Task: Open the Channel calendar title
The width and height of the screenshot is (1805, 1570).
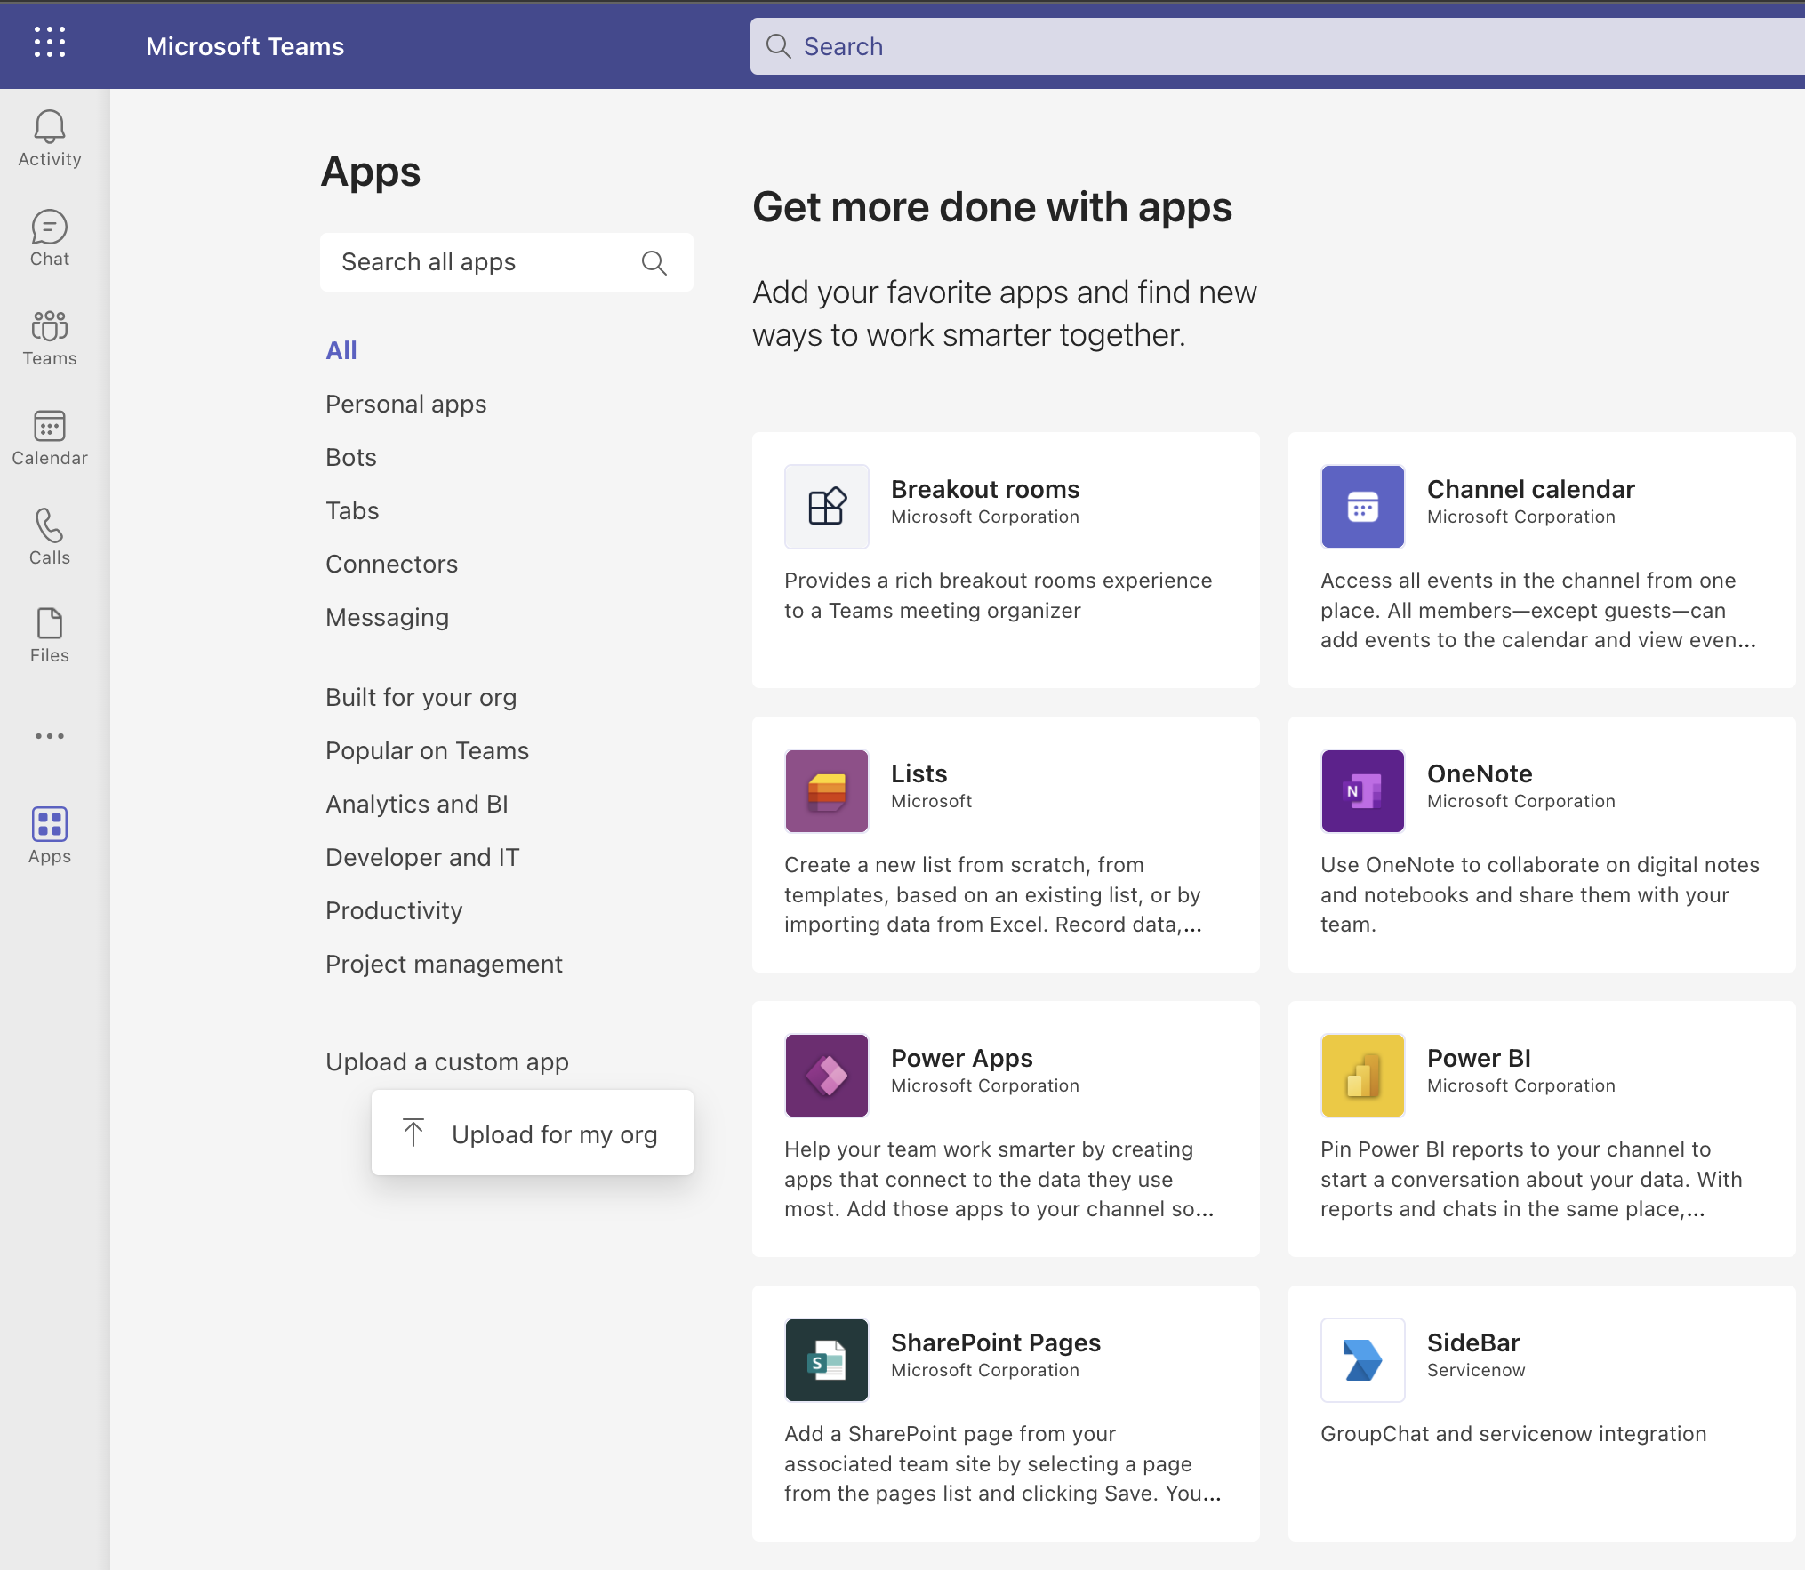Action: coord(1531,489)
